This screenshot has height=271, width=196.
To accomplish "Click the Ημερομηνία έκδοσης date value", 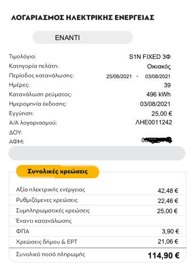I will [155, 104].
